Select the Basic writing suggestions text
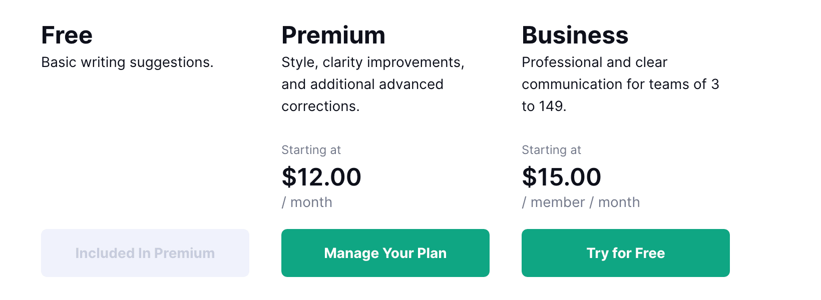The height and width of the screenshot is (300, 821). (x=127, y=62)
